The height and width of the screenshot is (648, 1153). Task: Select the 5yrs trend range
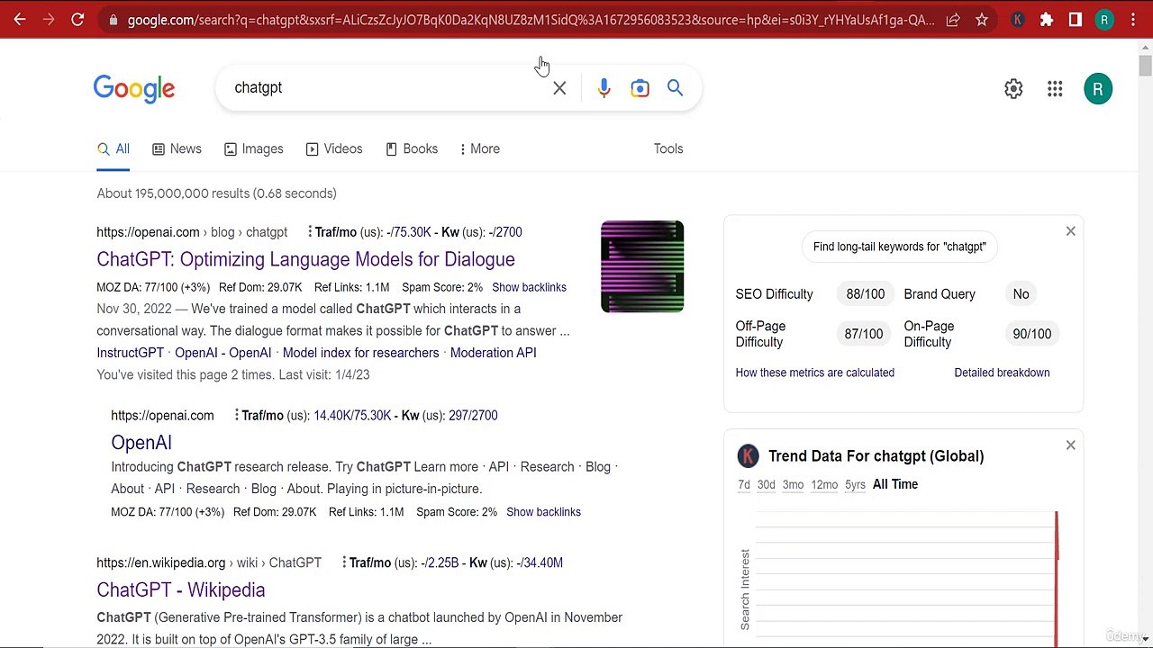855,484
